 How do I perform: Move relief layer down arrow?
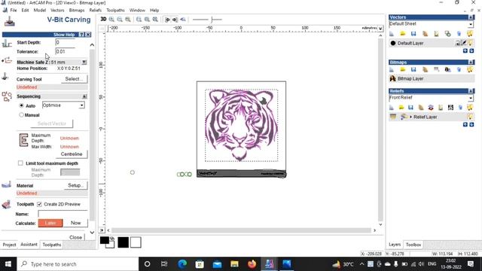point(471,124)
